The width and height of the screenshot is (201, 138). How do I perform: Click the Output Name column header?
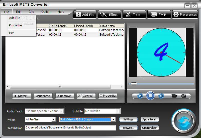click(111, 26)
